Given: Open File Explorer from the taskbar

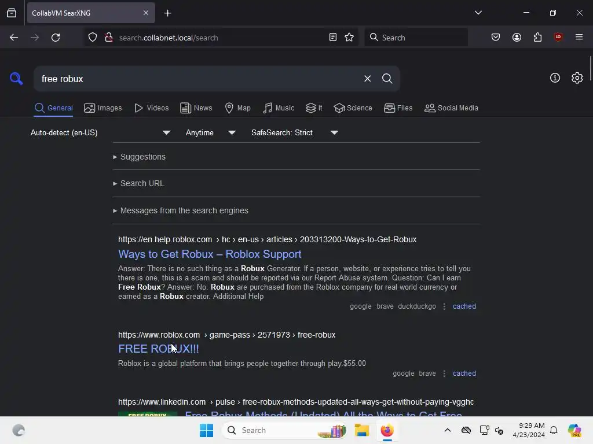Looking at the screenshot, I should [361, 430].
